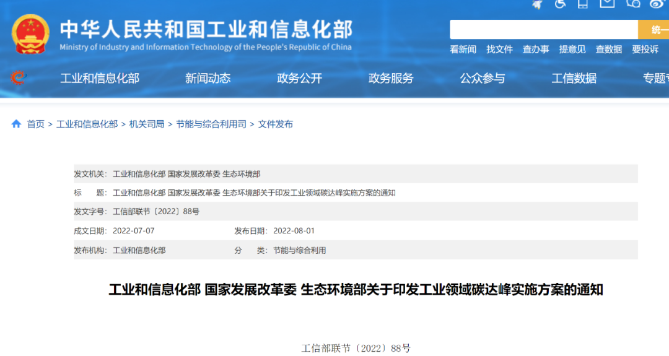
Task: Open the 政务公开 menu
Action: coord(299,78)
